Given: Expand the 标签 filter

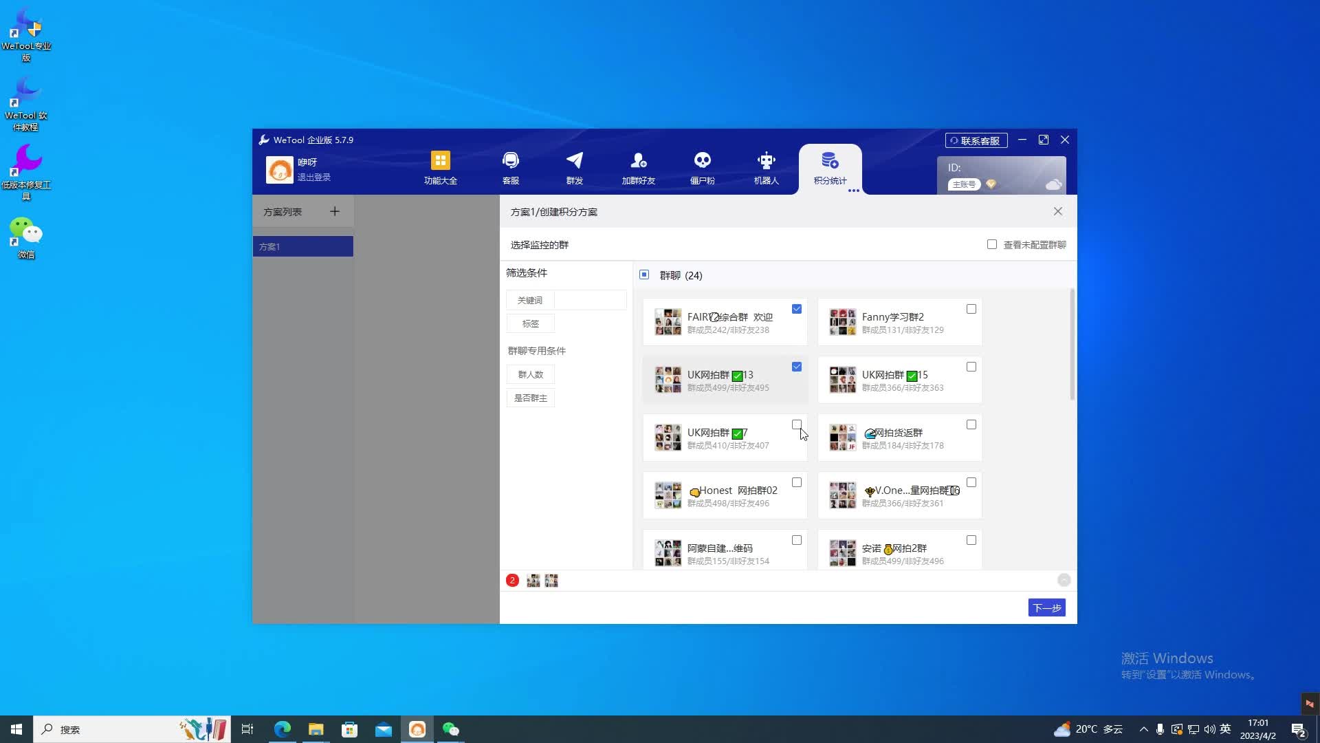Looking at the screenshot, I should [x=530, y=323].
